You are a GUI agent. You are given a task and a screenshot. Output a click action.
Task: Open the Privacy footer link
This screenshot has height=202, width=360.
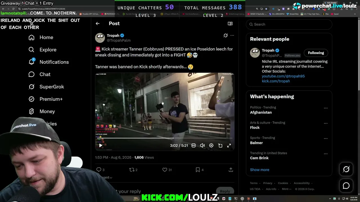(x=268, y=183)
